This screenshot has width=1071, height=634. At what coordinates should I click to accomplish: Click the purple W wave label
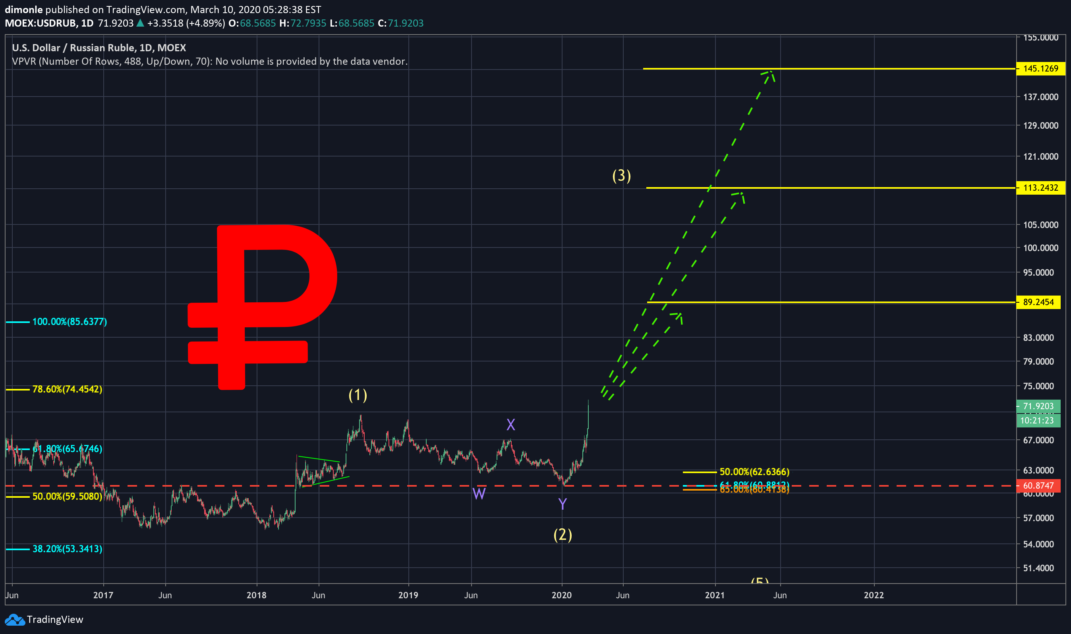click(479, 494)
